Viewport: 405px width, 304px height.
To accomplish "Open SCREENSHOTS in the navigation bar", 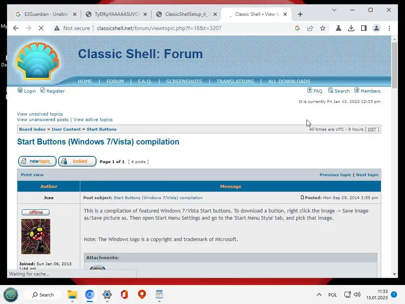I will (x=184, y=82).
